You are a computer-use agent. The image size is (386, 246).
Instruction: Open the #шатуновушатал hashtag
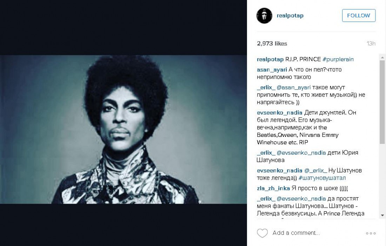(x=322, y=178)
